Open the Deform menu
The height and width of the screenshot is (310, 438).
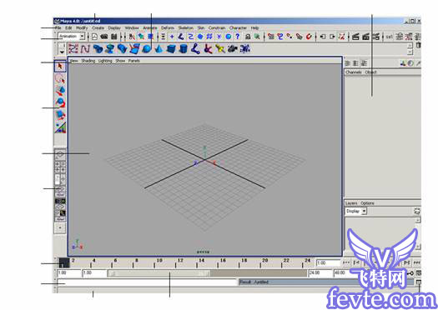[168, 27]
